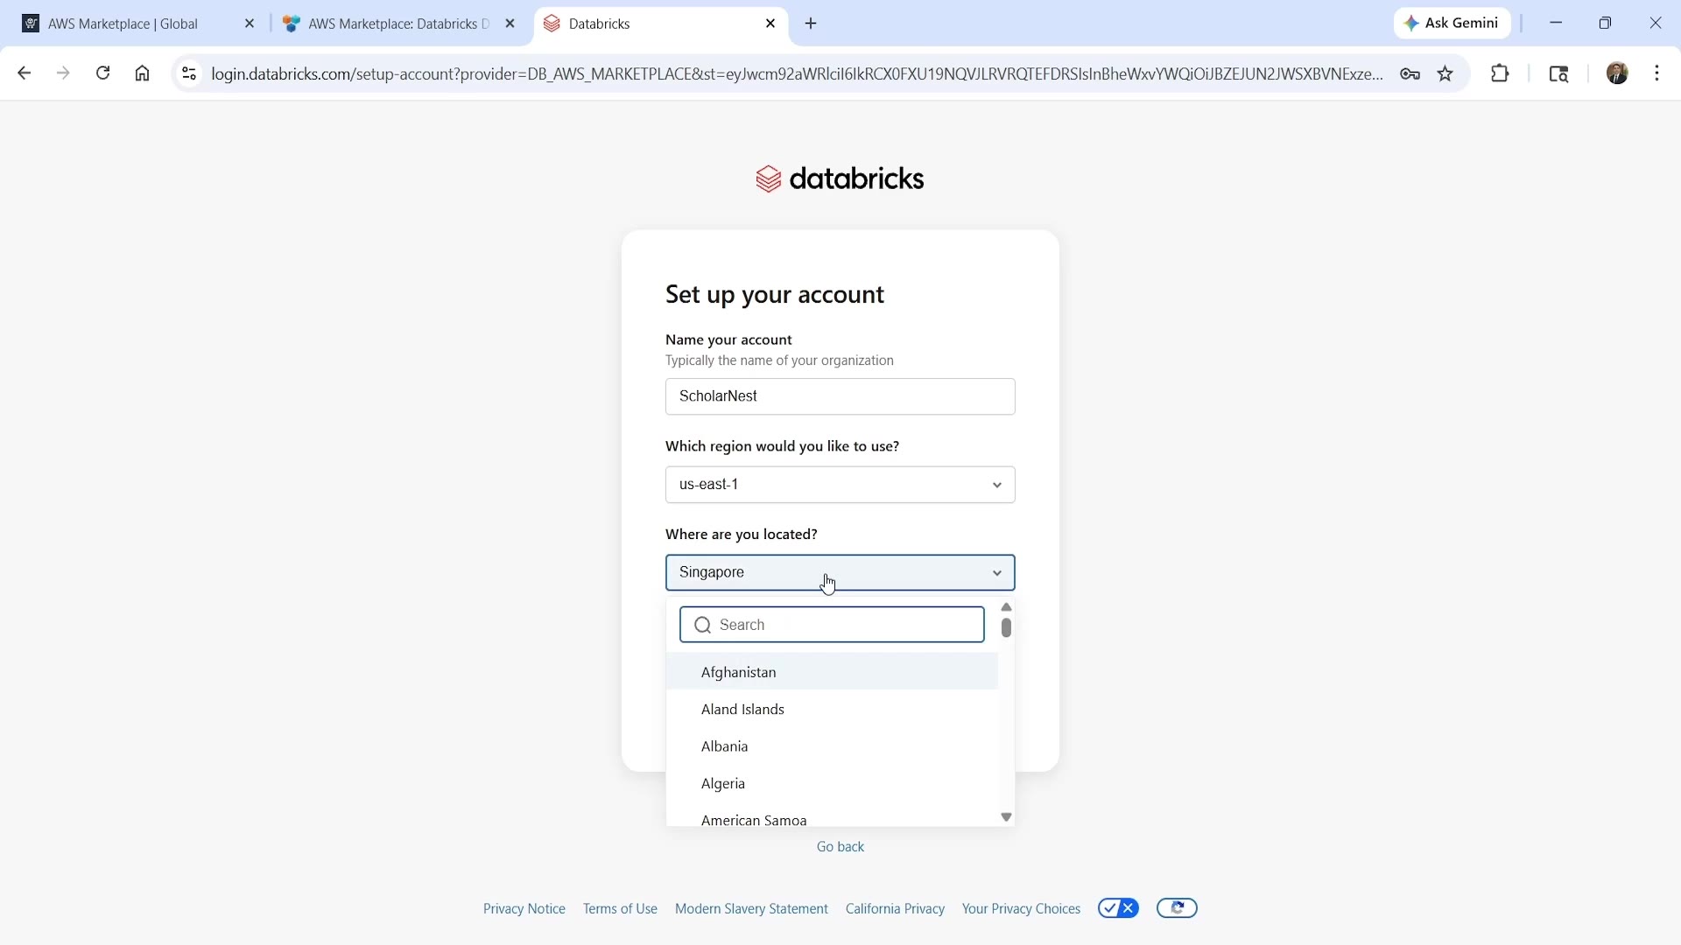Click the account name field containing ScholarNest
This screenshot has width=1681, height=945.
point(840,396)
